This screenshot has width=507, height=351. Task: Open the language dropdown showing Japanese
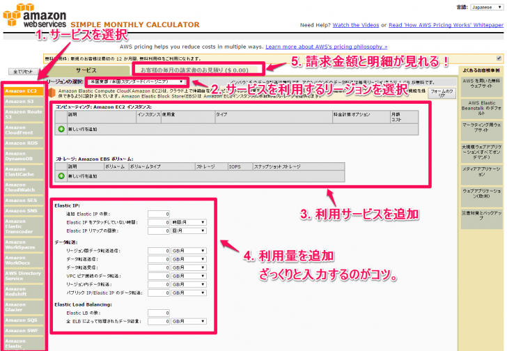(x=487, y=7)
